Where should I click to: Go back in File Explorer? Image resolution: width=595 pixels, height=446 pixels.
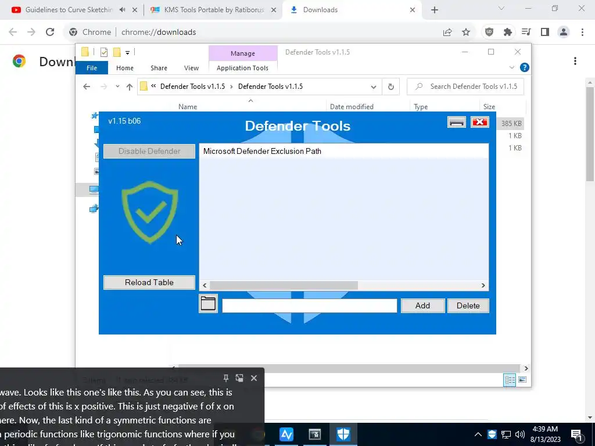tap(87, 87)
